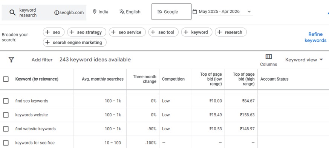Click the 243 keyword ideas available text
This screenshot has height=148, width=329.
click(x=95, y=60)
